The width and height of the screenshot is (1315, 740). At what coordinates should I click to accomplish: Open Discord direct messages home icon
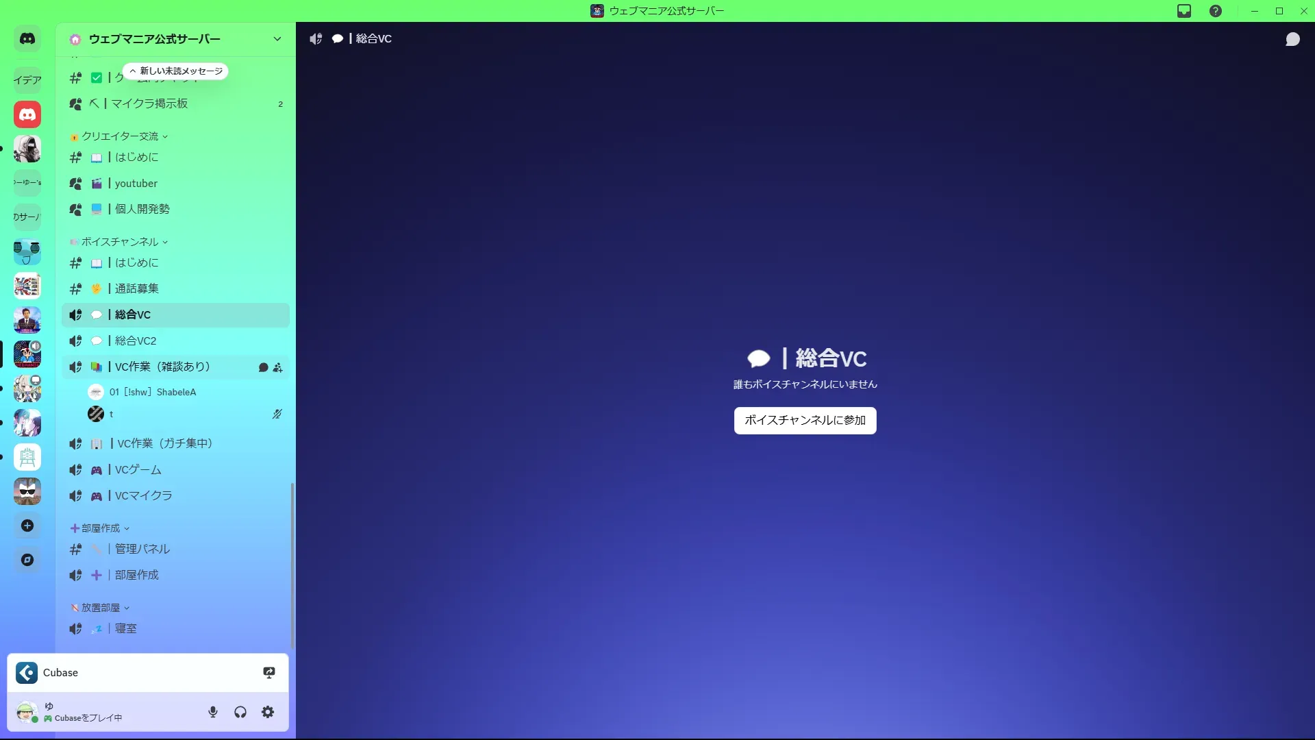pos(27,39)
